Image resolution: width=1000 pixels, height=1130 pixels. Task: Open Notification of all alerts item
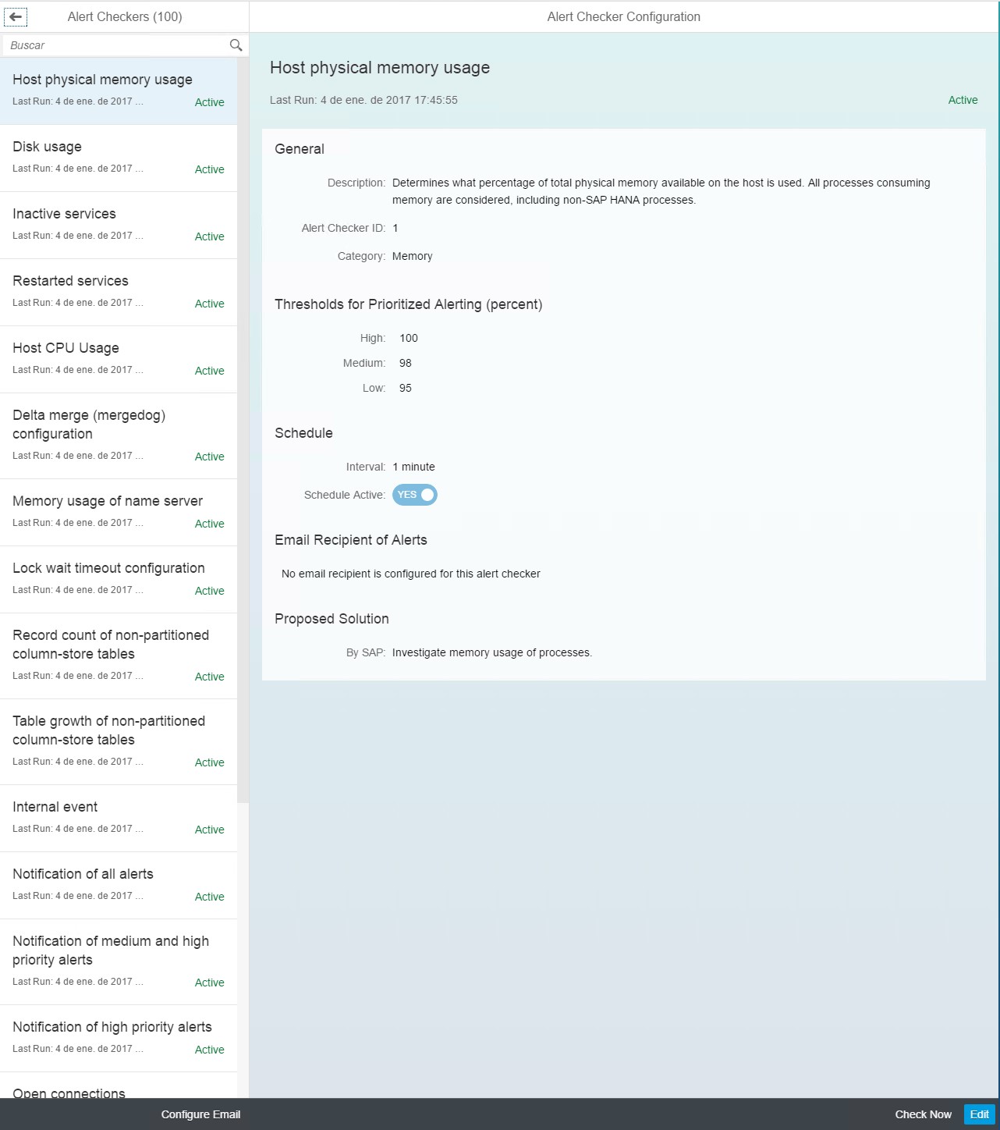coord(119,885)
